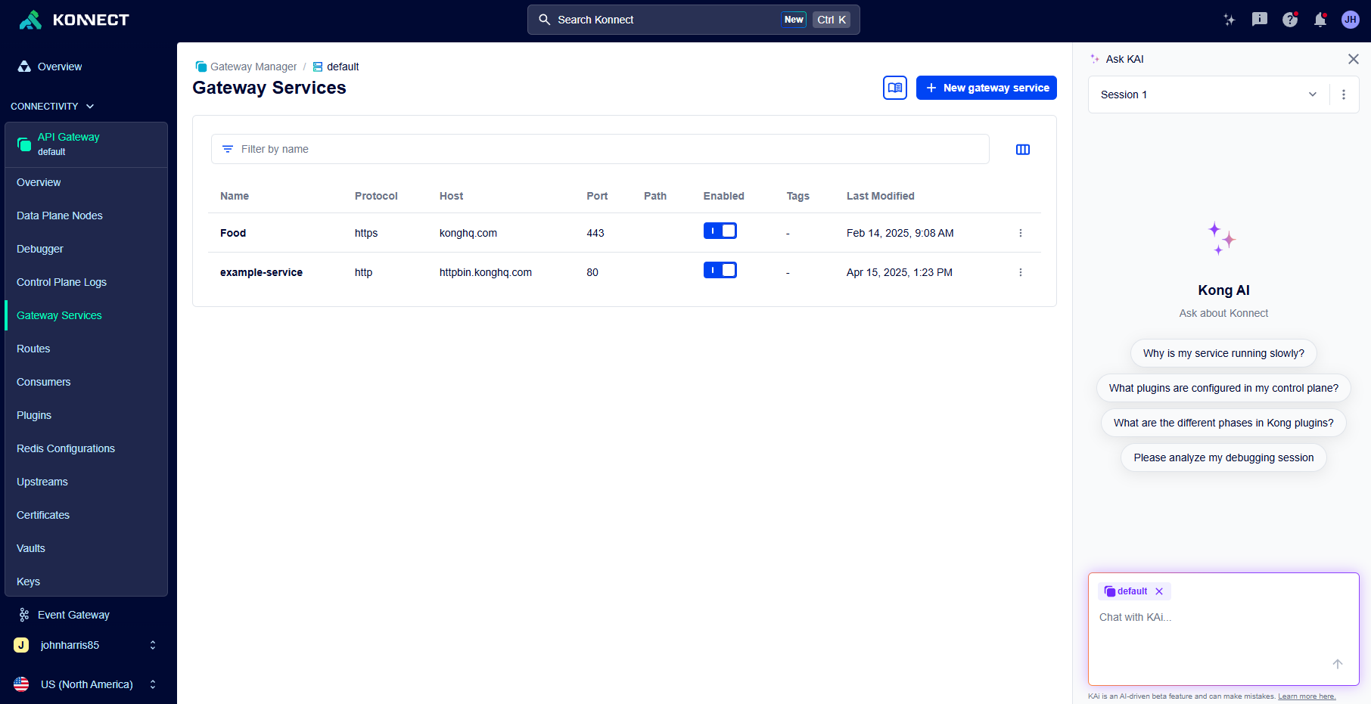This screenshot has height=704, width=1371.
Task: Disable the example-service enabled switch
Action: point(720,270)
